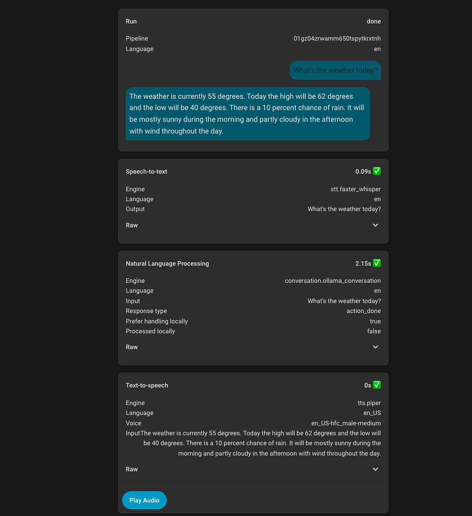The height and width of the screenshot is (516, 472).
Task: Click the "done" status in Run card
Action: [x=373, y=22]
